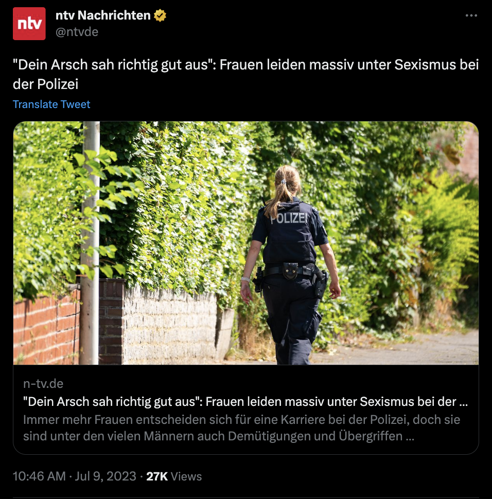Open the link preview photo
Image resolution: width=492 pixels, height=499 pixels.
246,243
